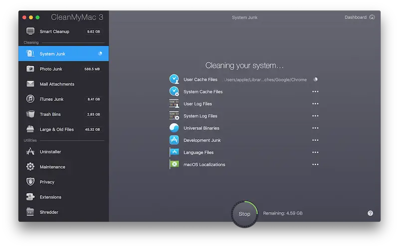Click the 'System Cache Files' label
Viewport: 399px width, 248px height.
tap(203, 92)
